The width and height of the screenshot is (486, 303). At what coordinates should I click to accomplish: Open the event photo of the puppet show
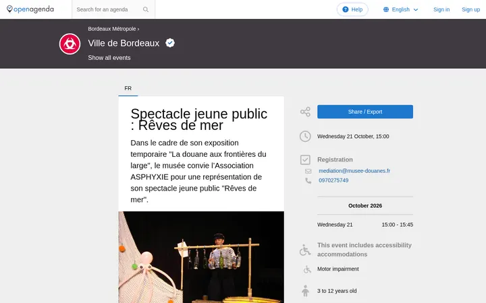(x=201, y=257)
